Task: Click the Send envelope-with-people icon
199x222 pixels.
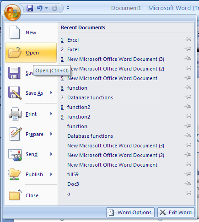Action: point(15,155)
